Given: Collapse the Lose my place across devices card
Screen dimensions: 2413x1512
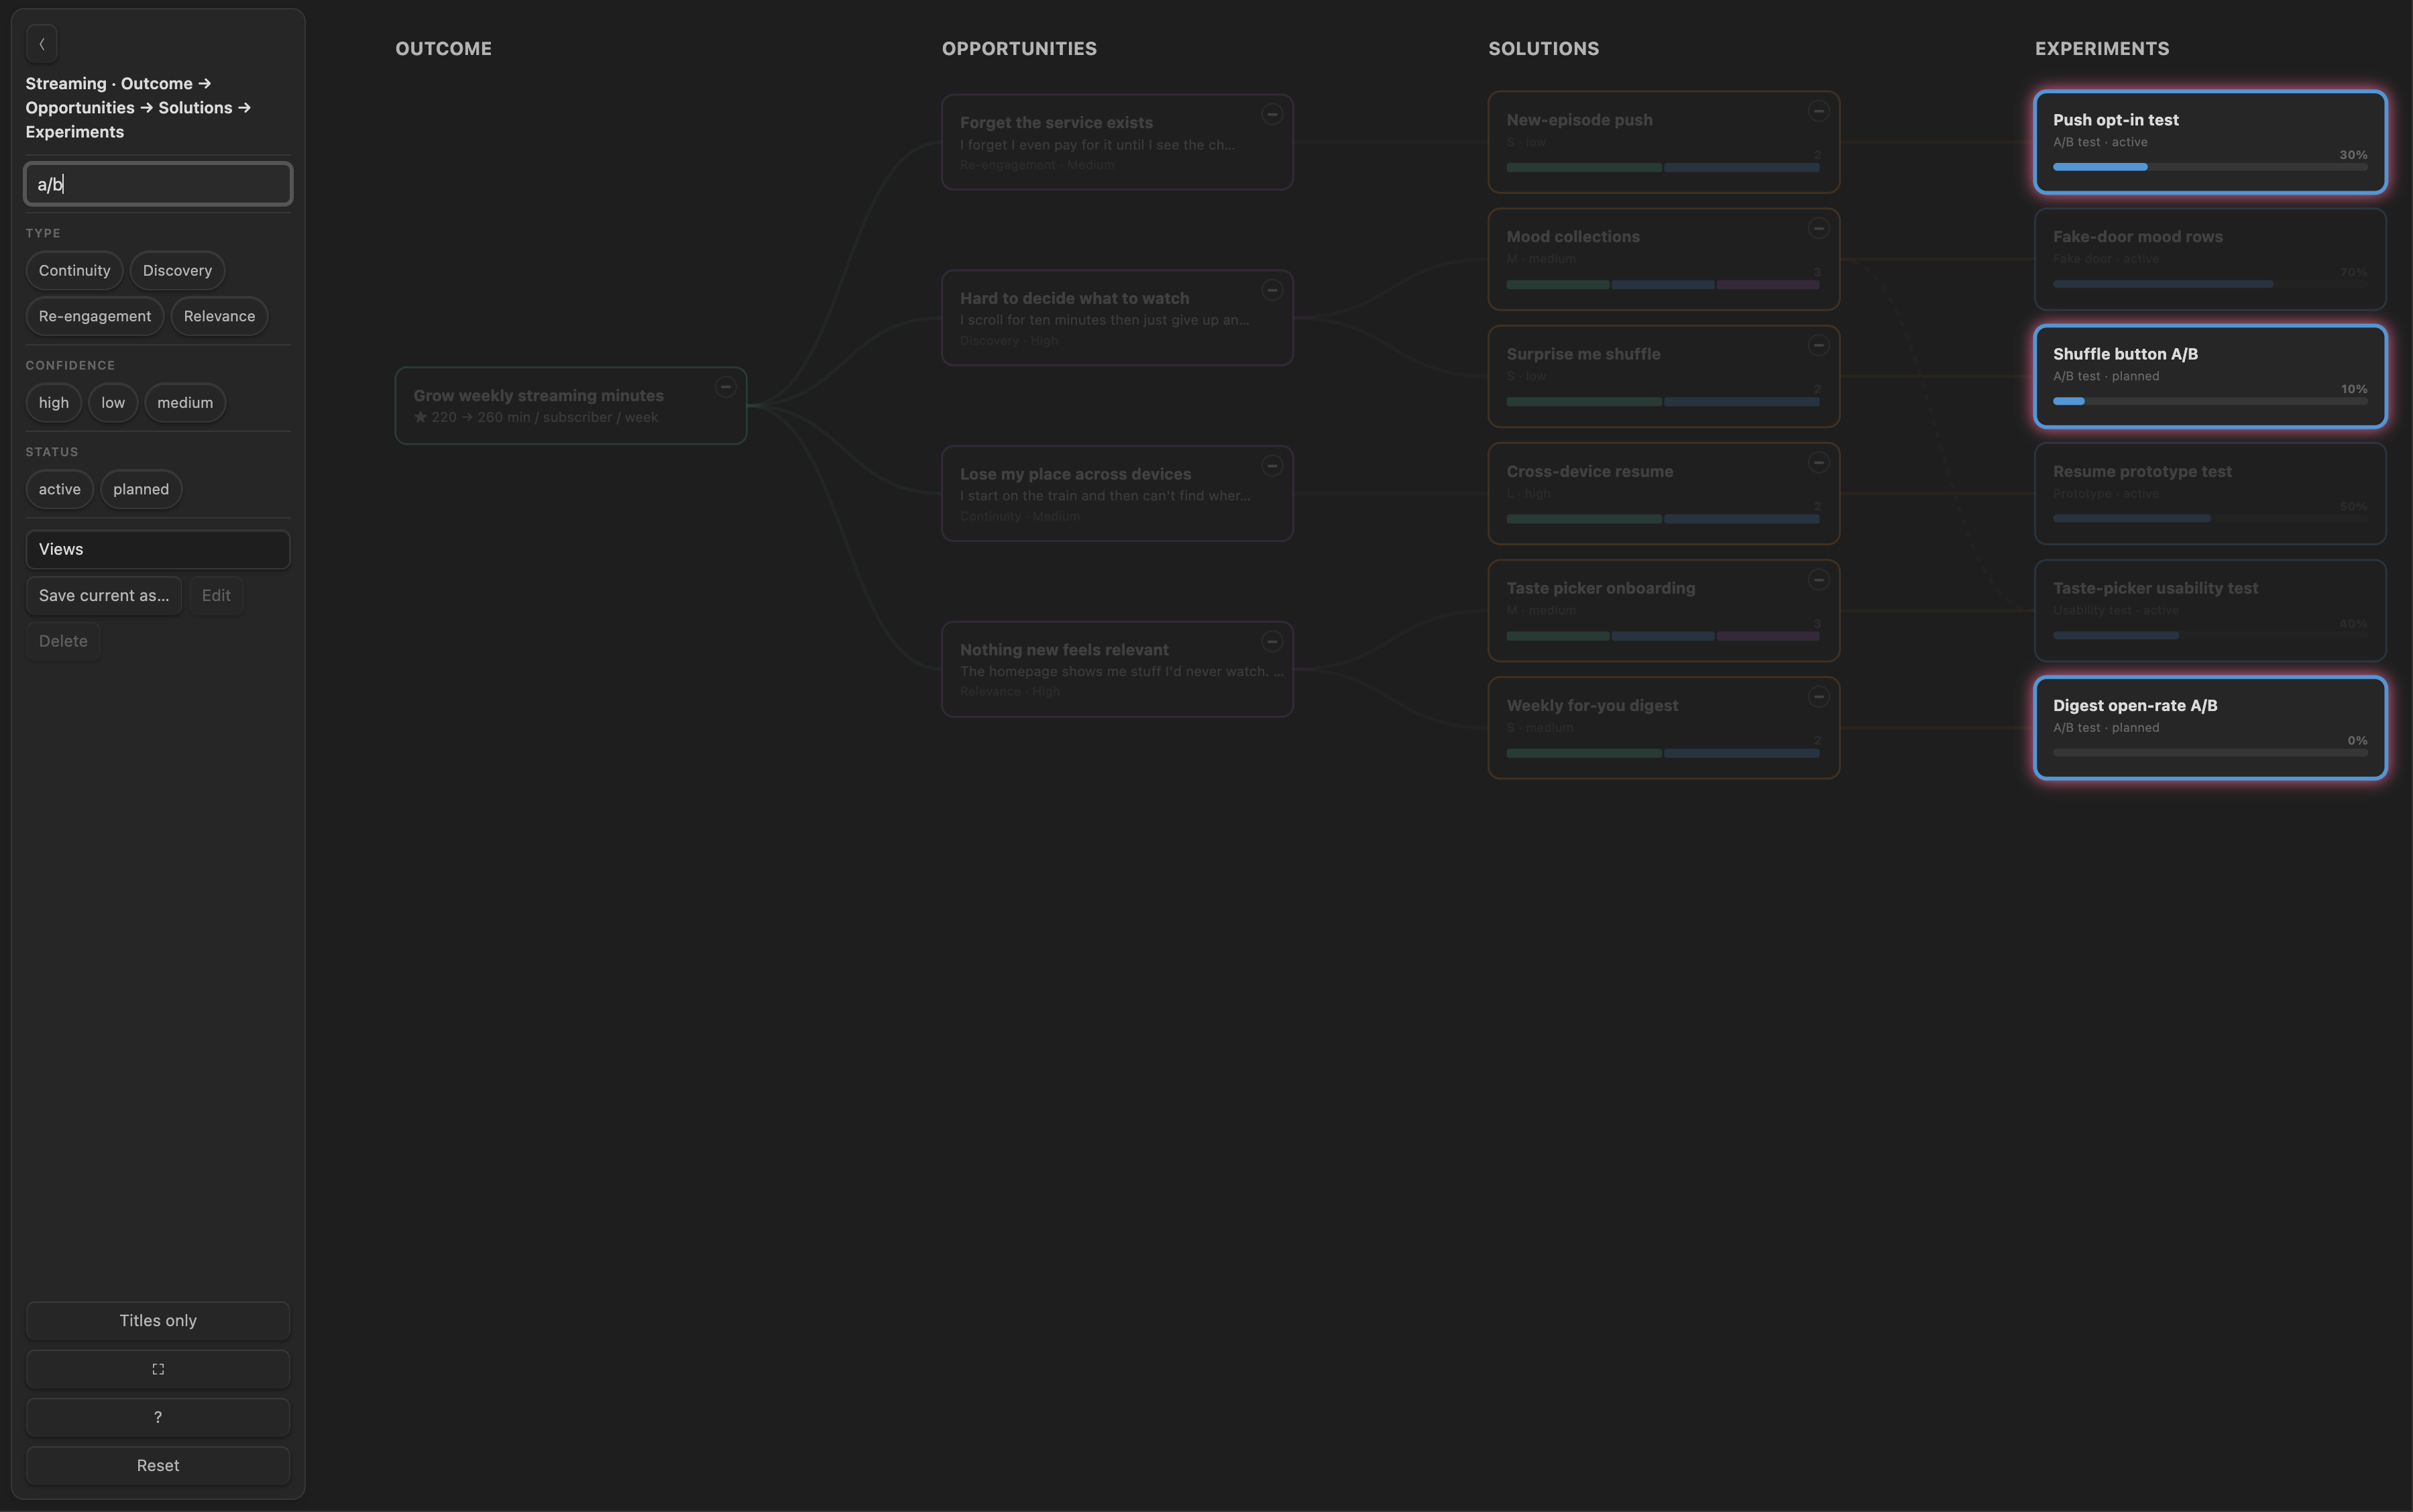Looking at the screenshot, I should tap(1272, 466).
